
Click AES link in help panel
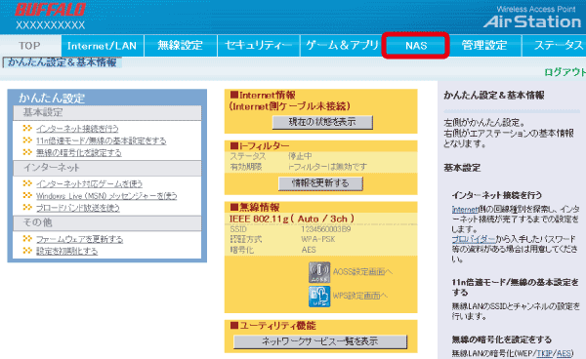click(x=564, y=353)
